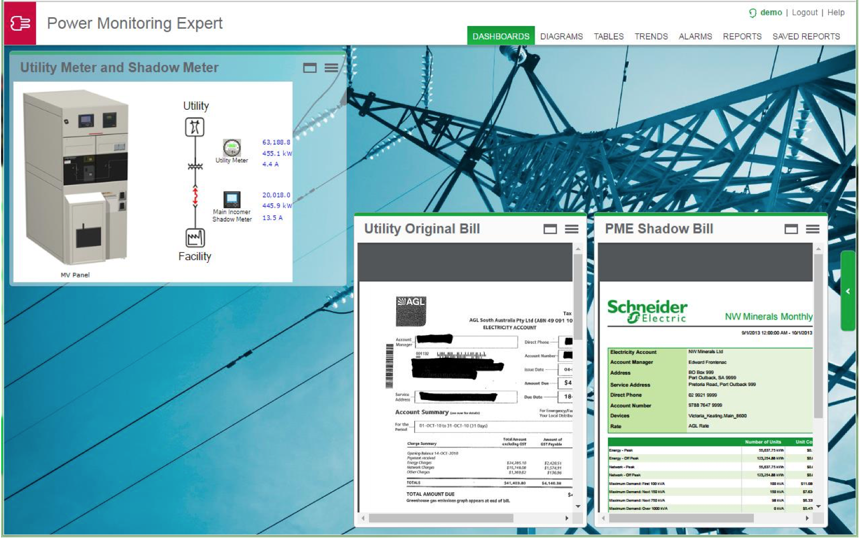This screenshot has height=539, width=861.
Task: Click the Utility transmission tower icon
Action: point(195,127)
